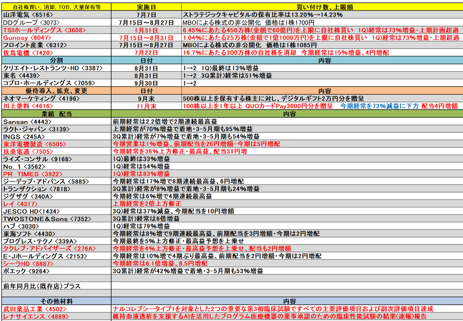The width and height of the screenshot is (463, 321).
Task: Click the 佐鳥電機 <7420> cell
Action: click(57, 53)
